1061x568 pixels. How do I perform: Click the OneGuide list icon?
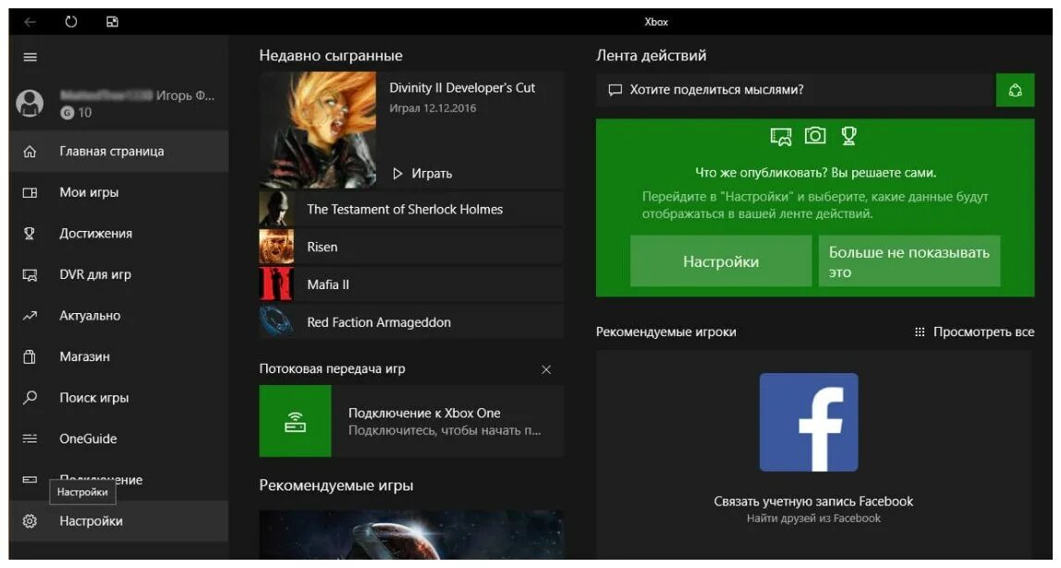tap(30, 439)
